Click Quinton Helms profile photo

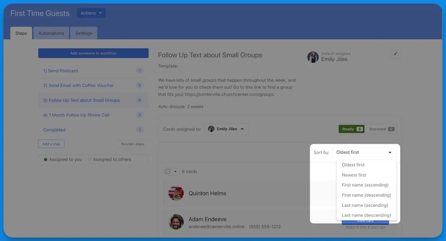click(176, 193)
